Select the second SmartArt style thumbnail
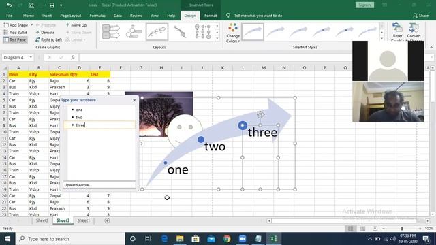This screenshot has width=436, height=245. pos(275,32)
